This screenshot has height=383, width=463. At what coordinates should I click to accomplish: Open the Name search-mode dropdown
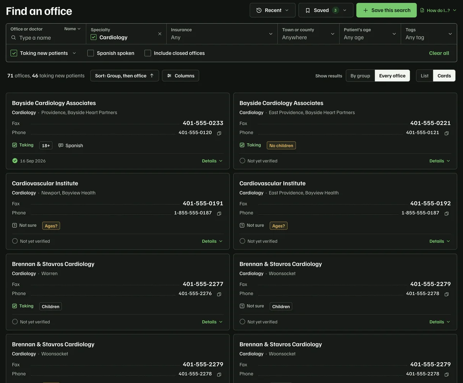[x=72, y=29]
